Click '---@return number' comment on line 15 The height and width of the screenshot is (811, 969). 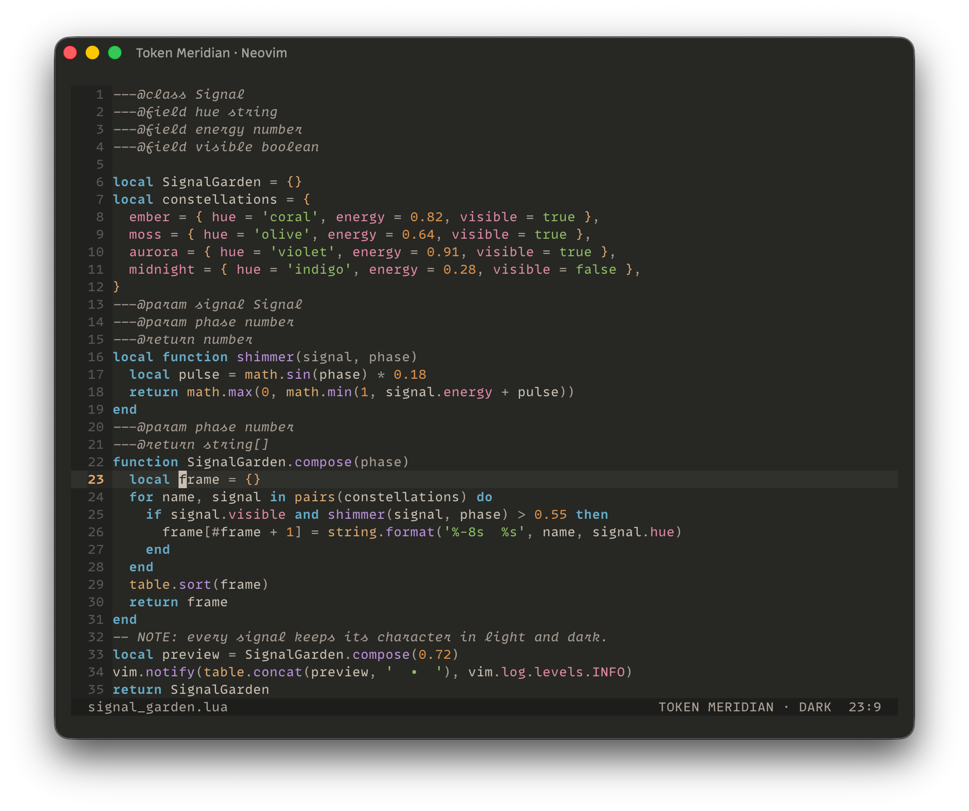point(183,339)
